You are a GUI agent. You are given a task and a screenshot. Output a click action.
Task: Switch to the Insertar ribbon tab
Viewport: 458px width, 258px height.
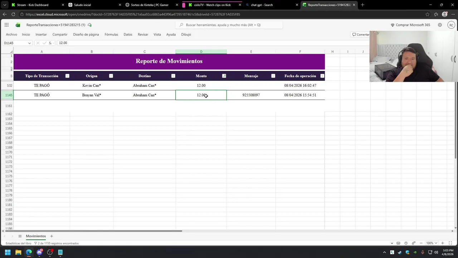[x=41, y=34]
